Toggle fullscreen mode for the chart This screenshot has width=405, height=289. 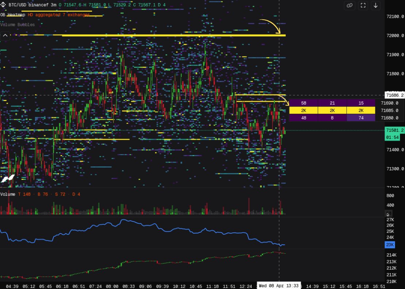[x=363, y=5]
